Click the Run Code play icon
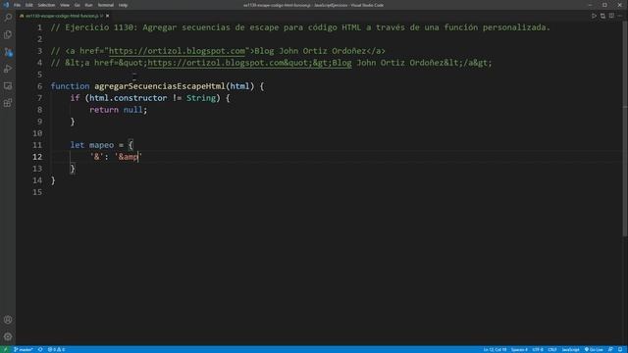 tap(594, 16)
